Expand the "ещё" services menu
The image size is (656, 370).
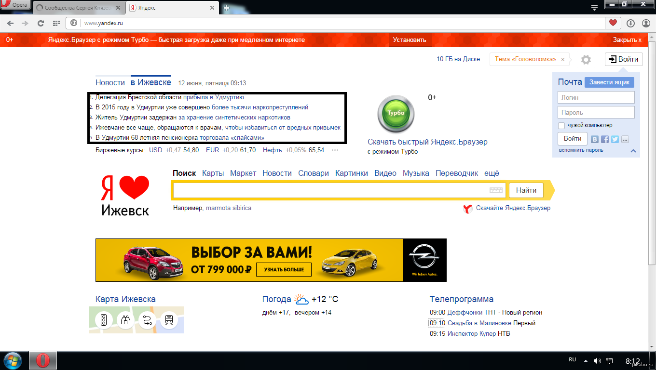pyautogui.click(x=492, y=173)
